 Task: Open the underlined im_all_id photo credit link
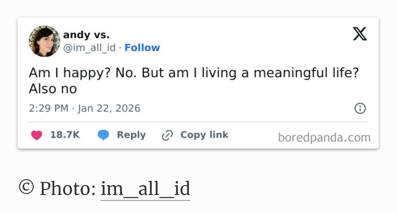[145, 189]
